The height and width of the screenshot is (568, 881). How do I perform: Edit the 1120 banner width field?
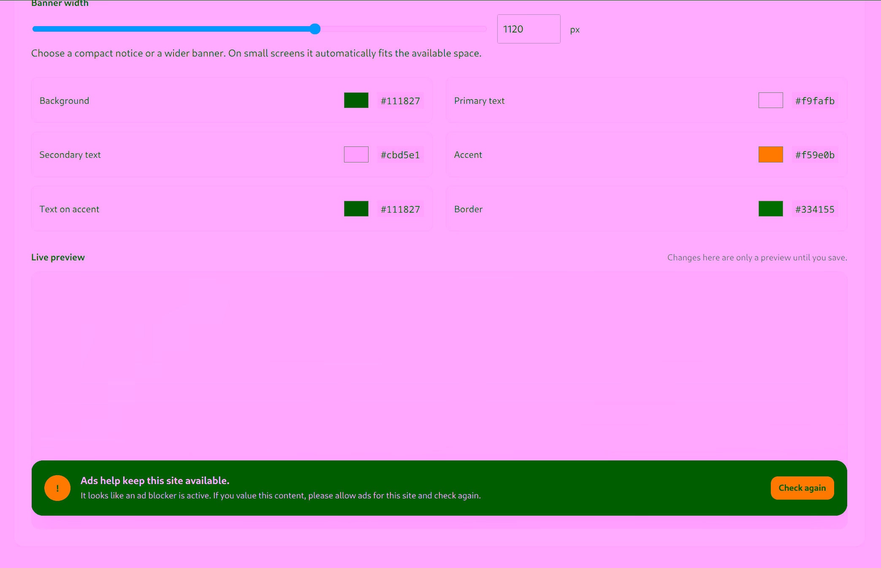pyautogui.click(x=529, y=29)
